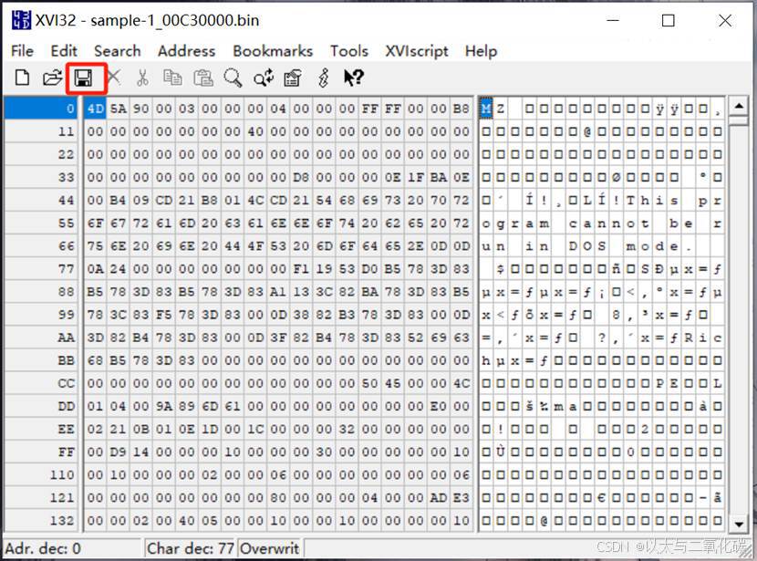Select the ? character in the text pane
The height and width of the screenshot is (561, 757).
tap(602, 338)
